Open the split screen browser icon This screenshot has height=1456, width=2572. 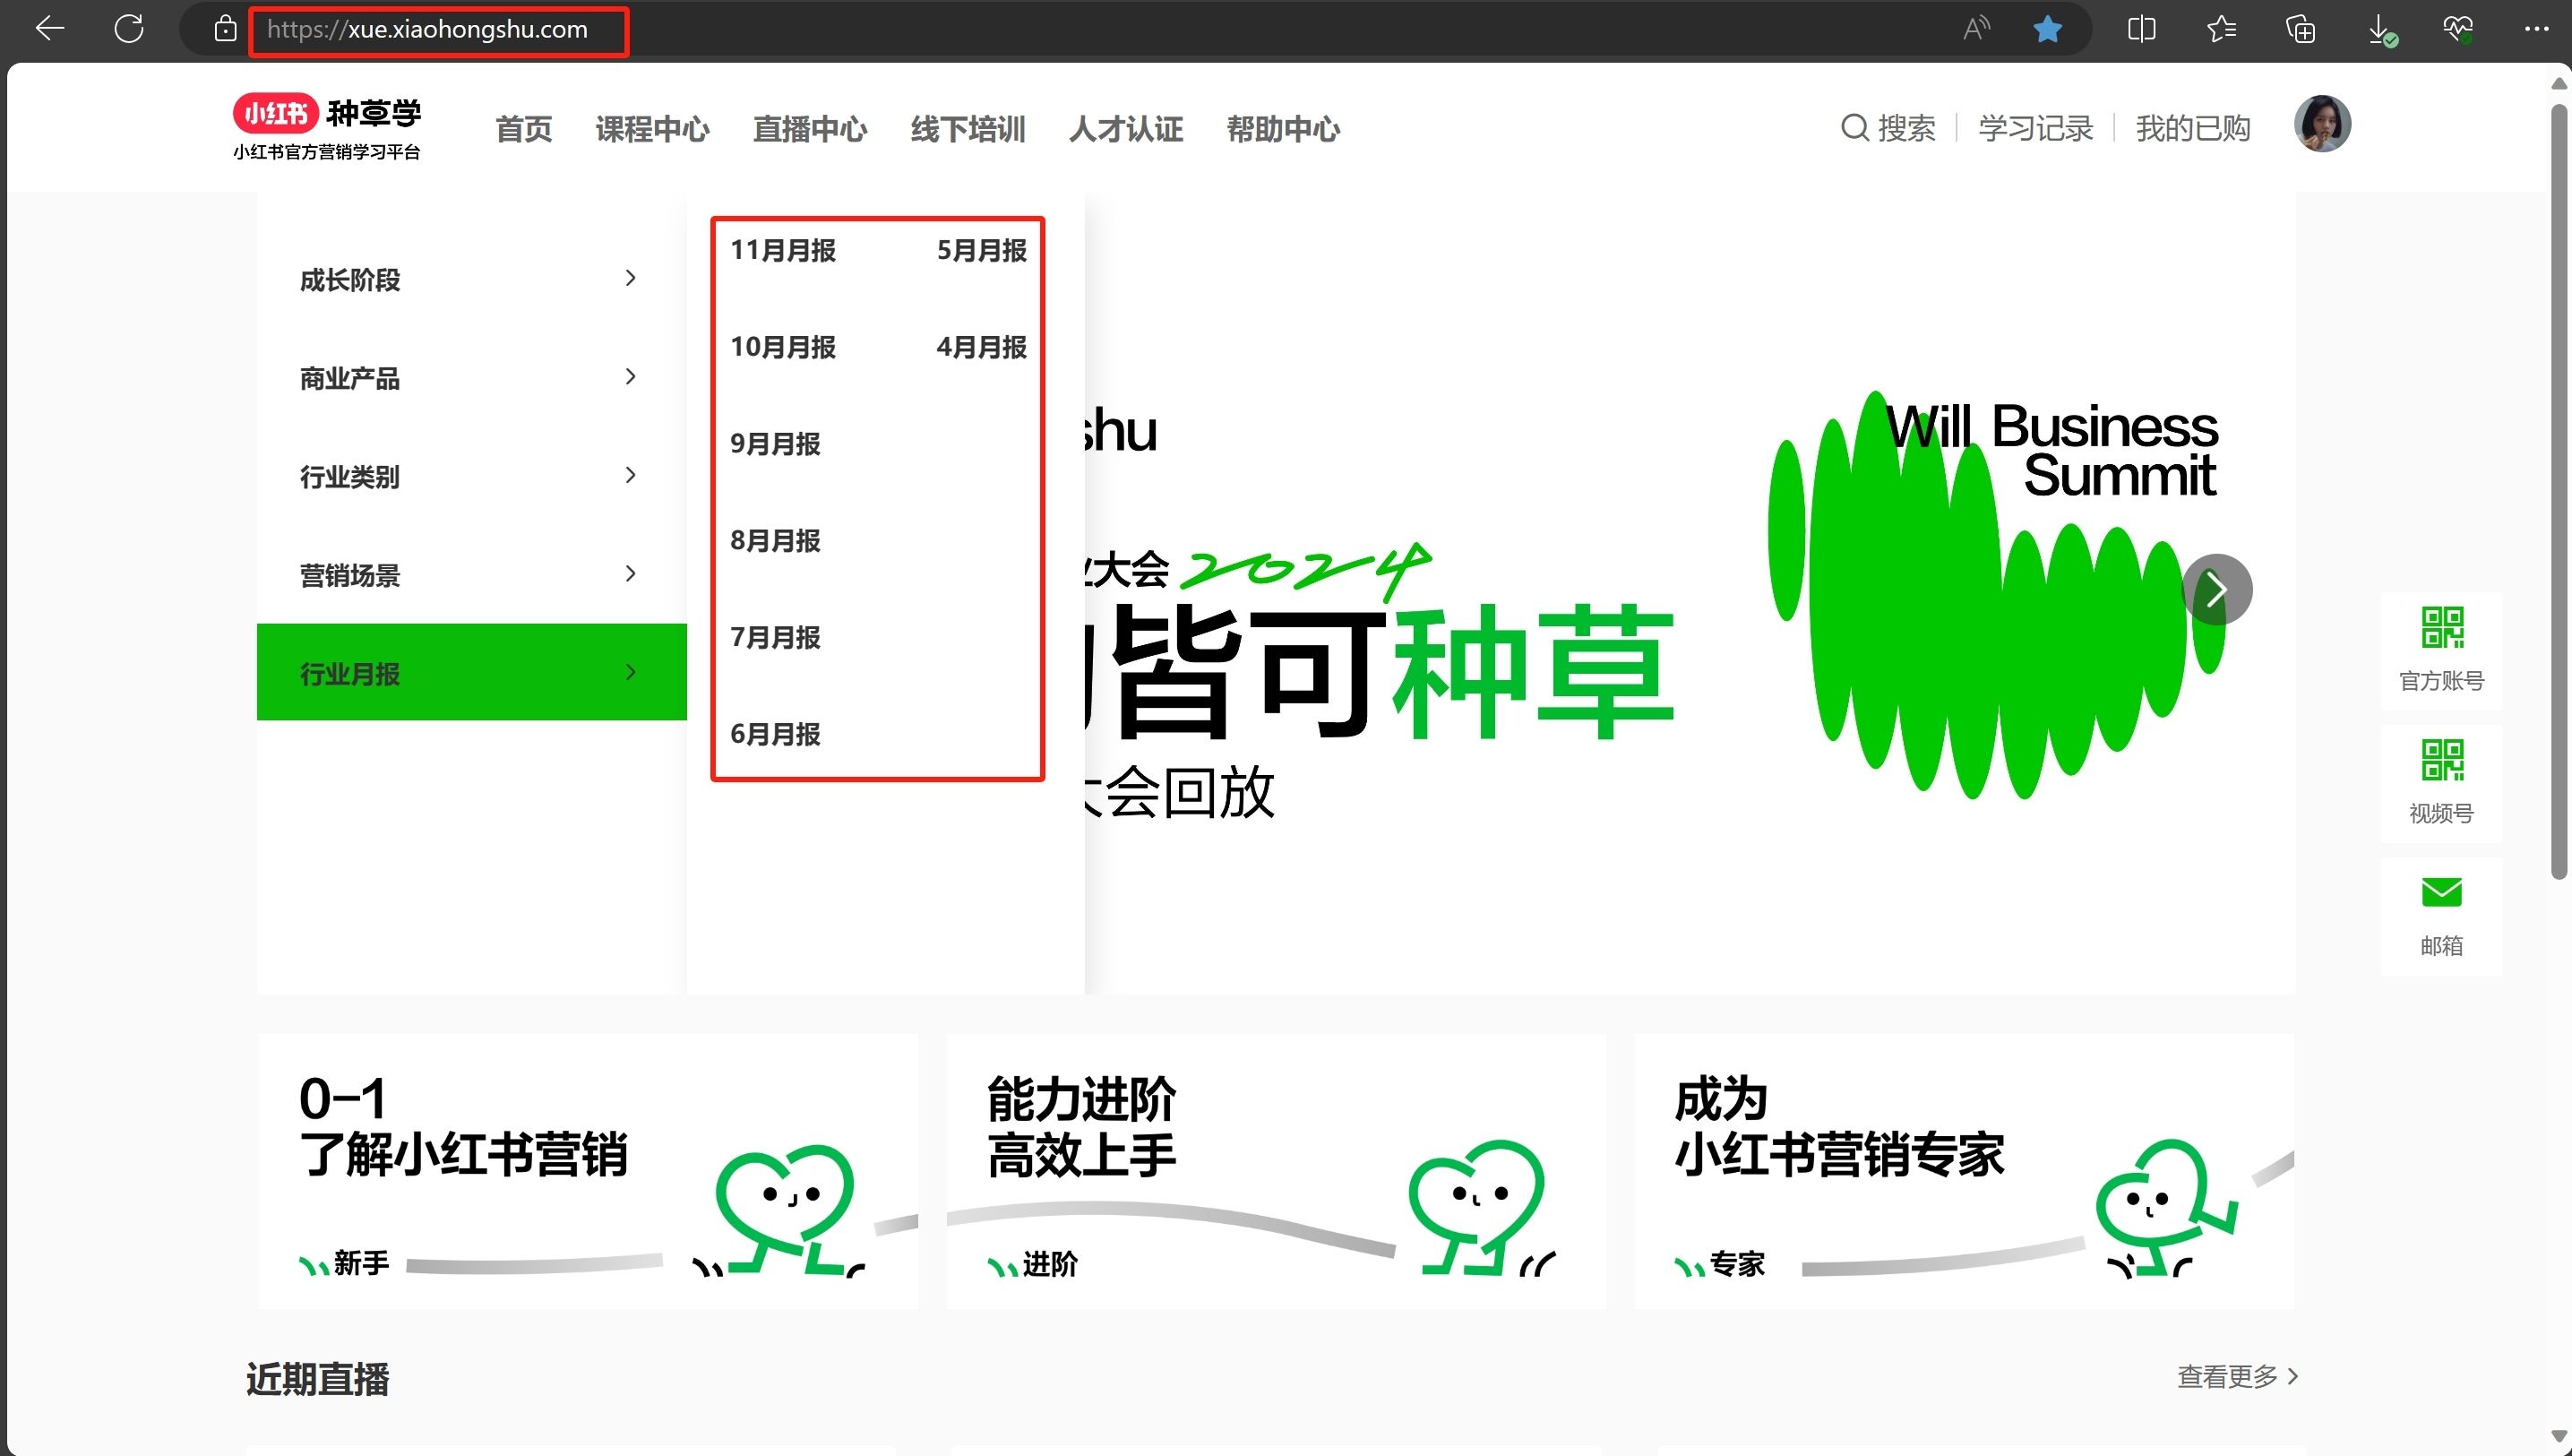tap(2141, 29)
